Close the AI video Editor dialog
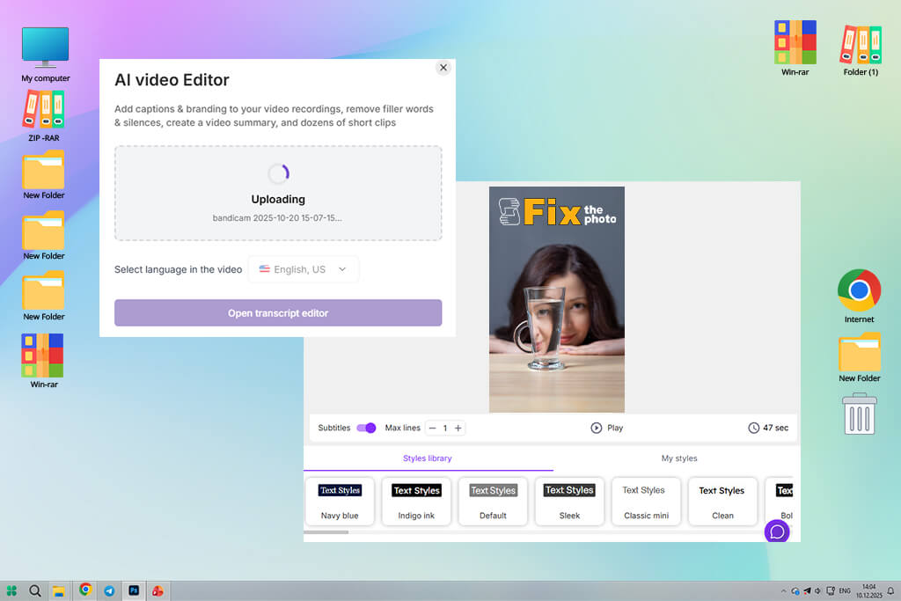 tap(443, 68)
